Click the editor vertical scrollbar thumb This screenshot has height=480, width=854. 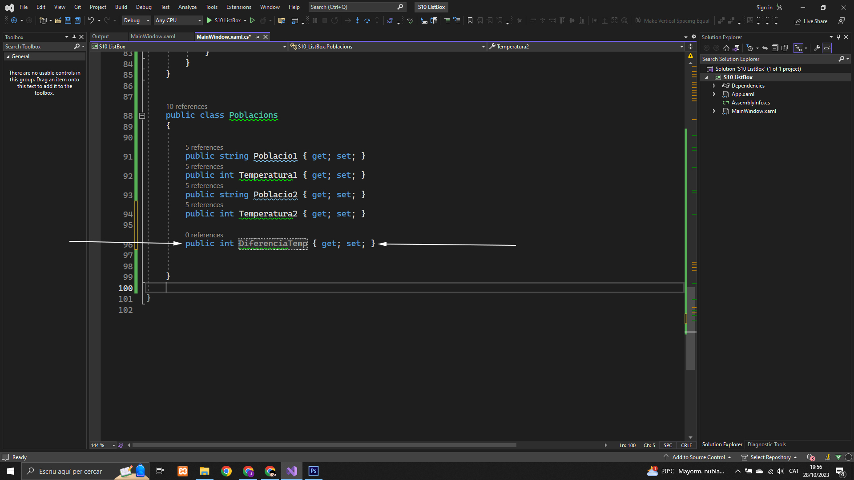(690, 329)
